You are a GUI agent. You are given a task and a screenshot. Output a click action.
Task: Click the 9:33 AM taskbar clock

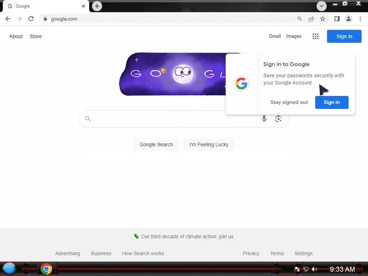pyautogui.click(x=342, y=269)
